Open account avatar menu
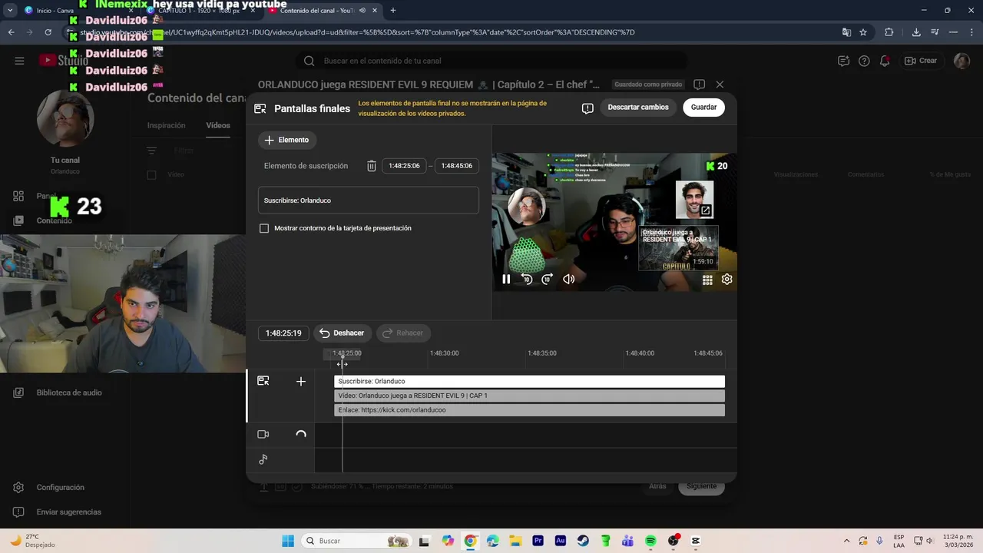 [x=961, y=61]
